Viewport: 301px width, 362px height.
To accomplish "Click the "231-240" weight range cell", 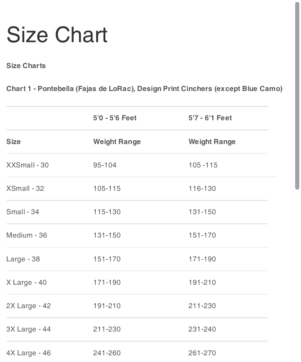I will [202, 329].
